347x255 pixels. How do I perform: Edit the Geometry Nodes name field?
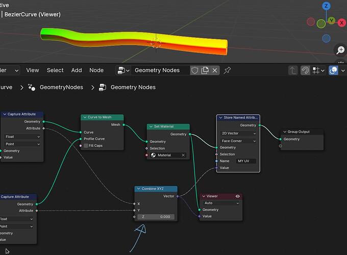160,70
